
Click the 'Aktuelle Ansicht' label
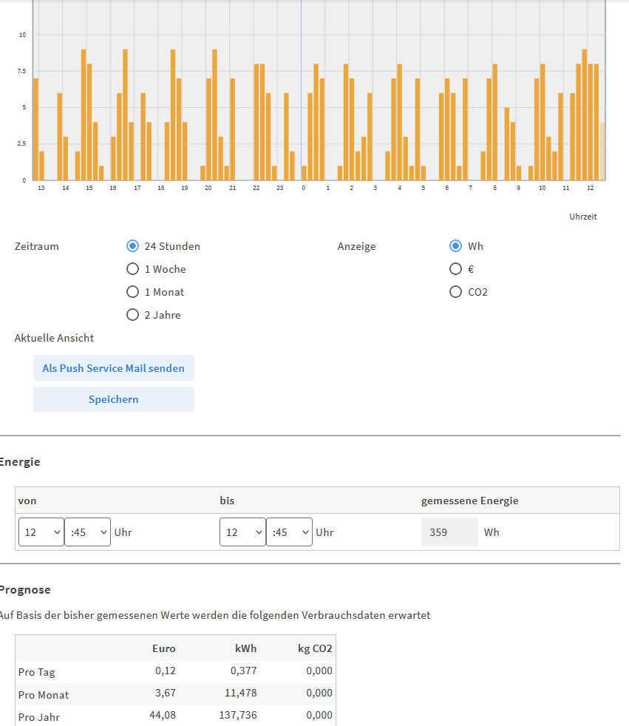click(x=54, y=338)
